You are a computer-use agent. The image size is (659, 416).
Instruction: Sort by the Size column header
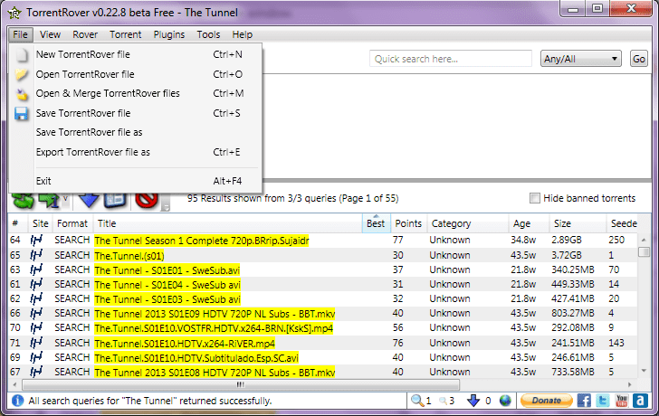(578, 223)
